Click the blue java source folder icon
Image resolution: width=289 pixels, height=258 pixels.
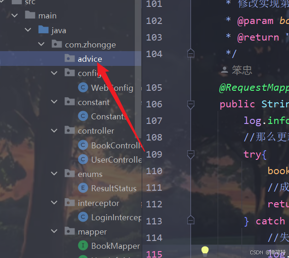point(43,29)
